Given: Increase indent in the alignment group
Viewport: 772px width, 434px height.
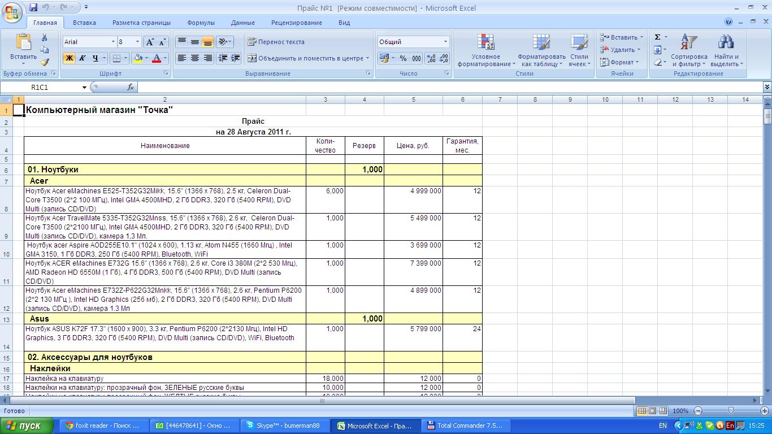Looking at the screenshot, I should click(x=236, y=58).
